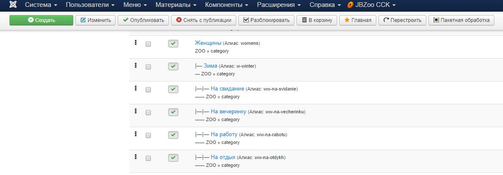Click the В корзину trash button
This screenshot has width=503, height=175.
[x=317, y=20]
